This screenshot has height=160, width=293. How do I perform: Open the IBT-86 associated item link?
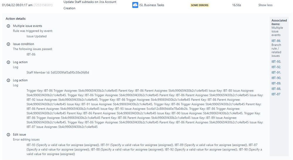276,41
